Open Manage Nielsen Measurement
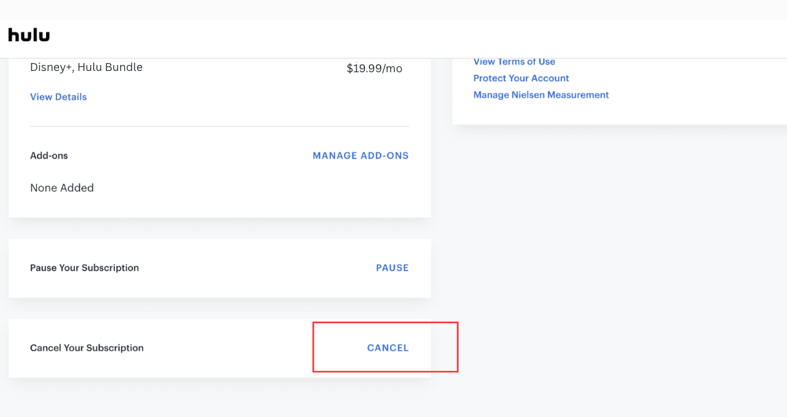Image resolution: width=787 pixels, height=417 pixels. click(x=541, y=95)
